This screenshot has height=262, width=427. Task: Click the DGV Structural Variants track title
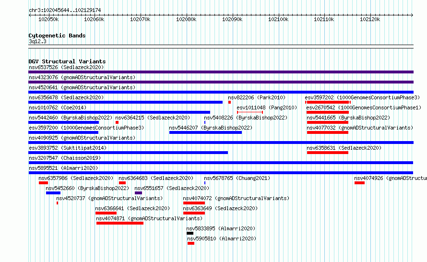(67, 61)
